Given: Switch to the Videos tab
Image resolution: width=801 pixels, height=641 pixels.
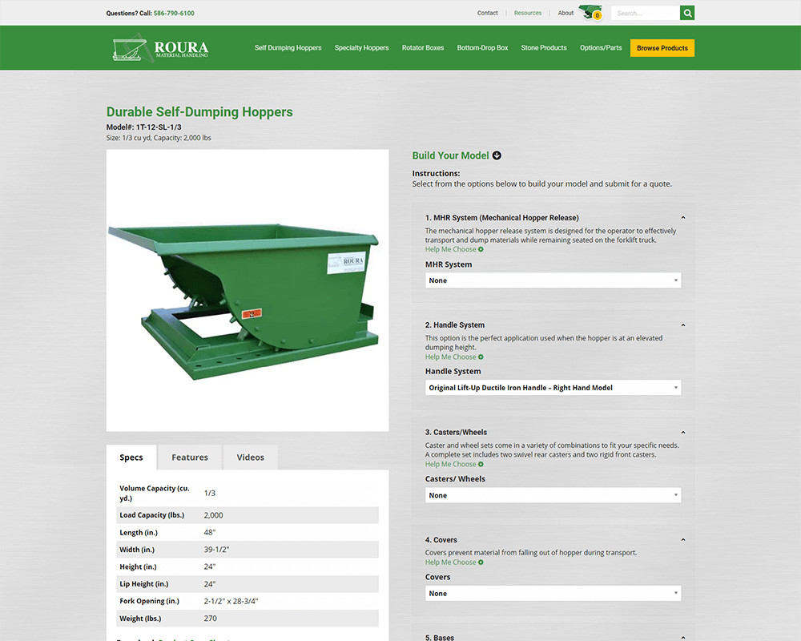Looking at the screenshot, I should [x=250, y=457].
